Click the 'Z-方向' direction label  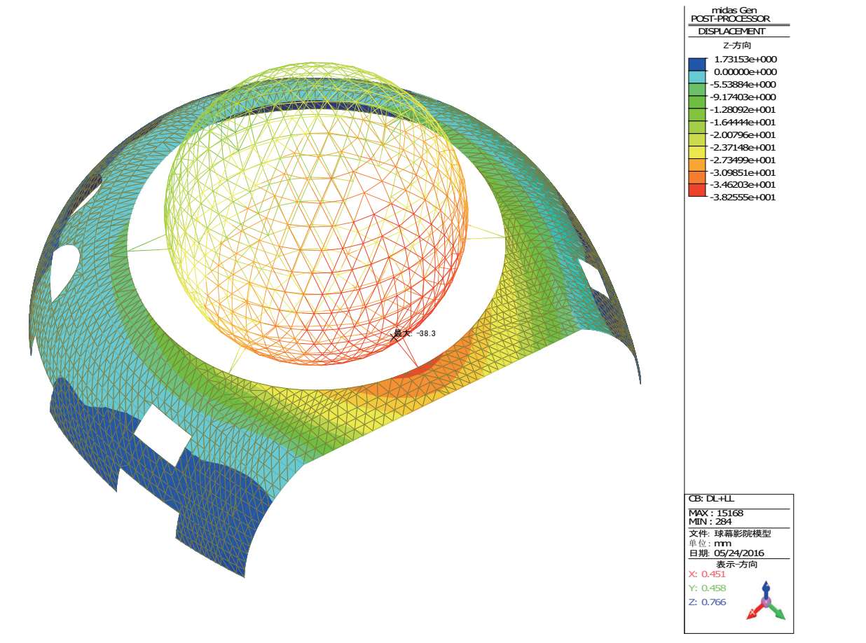[x=737, y=46]
